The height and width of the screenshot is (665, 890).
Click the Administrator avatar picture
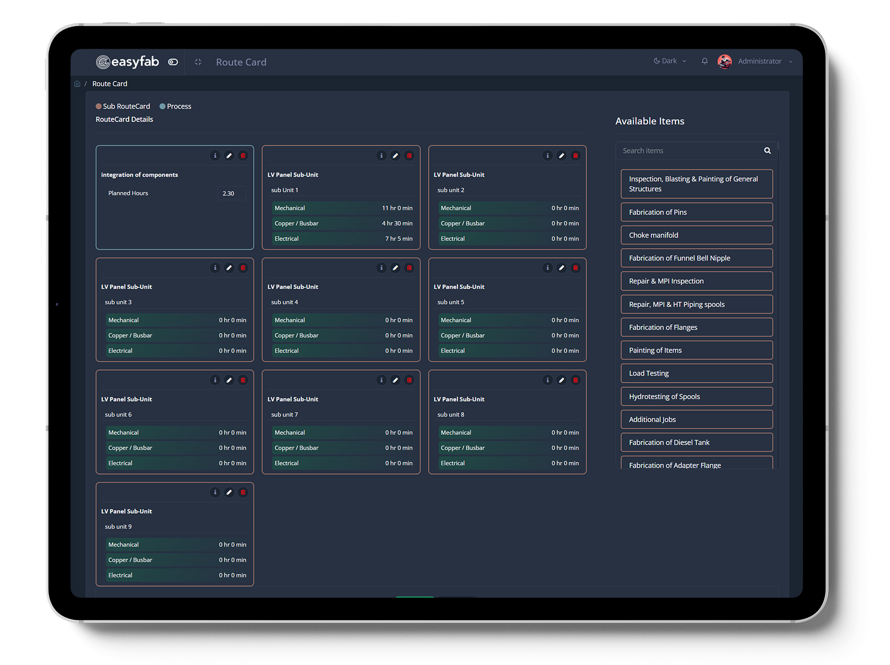[725, 62]
